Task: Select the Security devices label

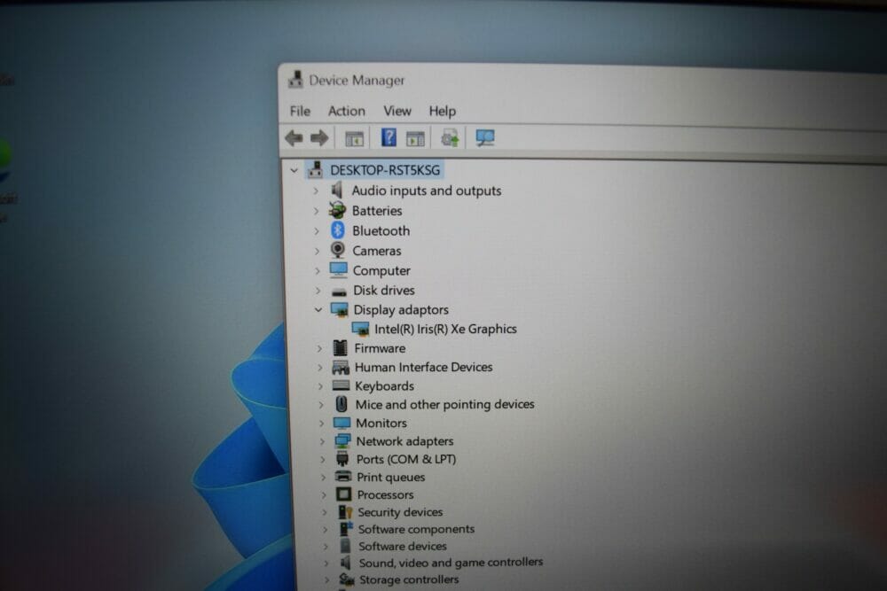Action: (400, 512)
